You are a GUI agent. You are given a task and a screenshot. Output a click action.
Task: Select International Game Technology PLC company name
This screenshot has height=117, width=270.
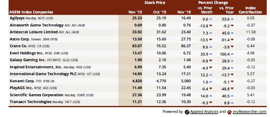43,74
